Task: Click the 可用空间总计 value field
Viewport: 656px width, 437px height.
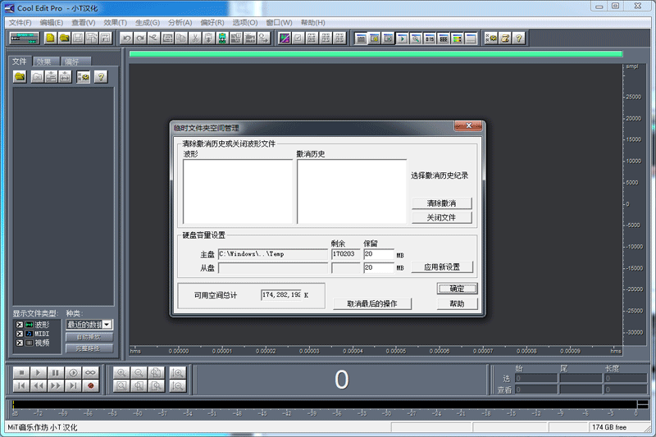Action: click(x=281, y=295)
